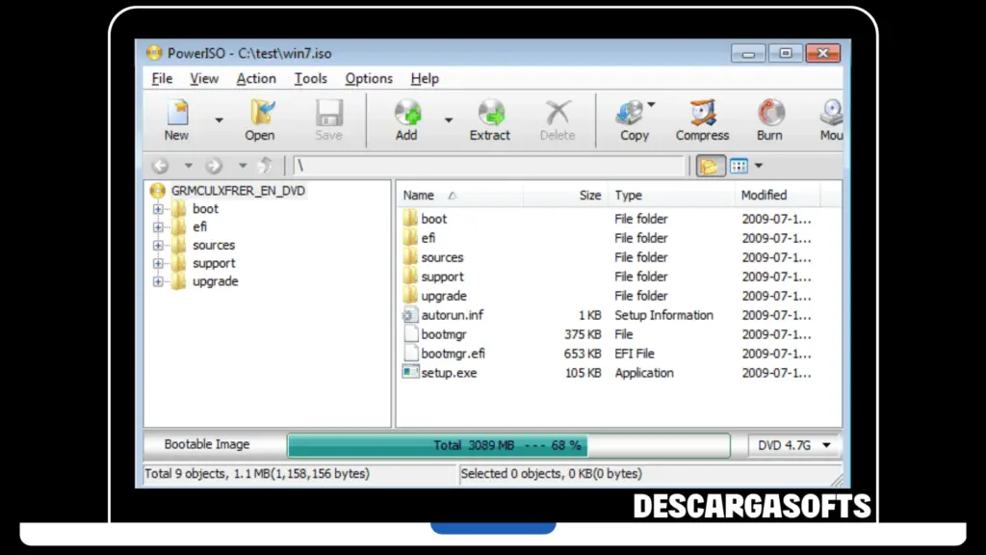Select setup.exe in the file list
Image resolution: width=986 pixels, height=555 pixels.
448,373
